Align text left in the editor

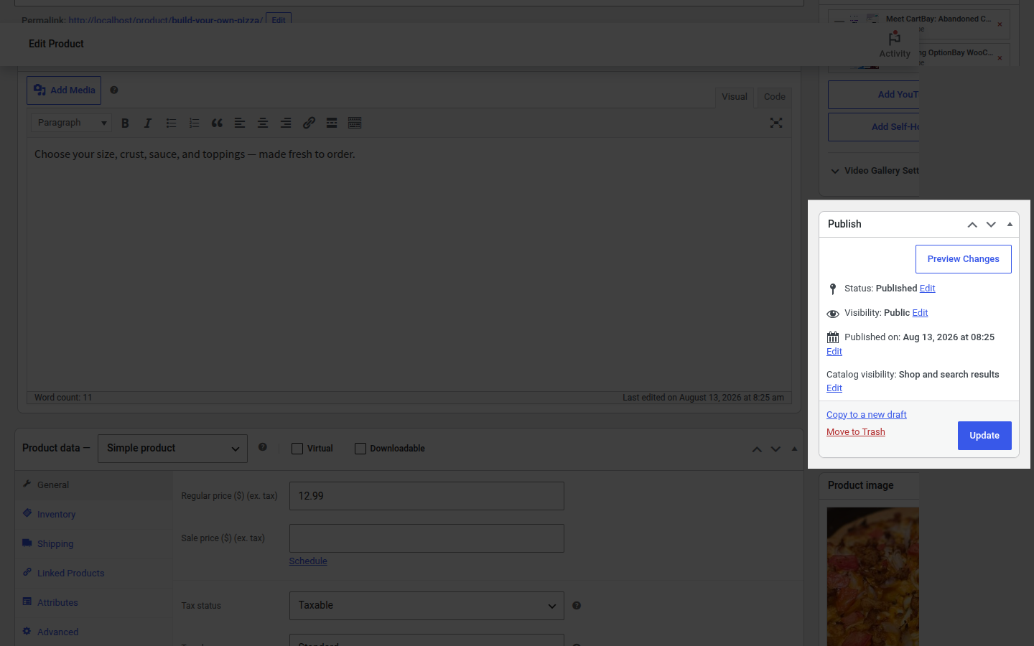[x=240, y=123]
